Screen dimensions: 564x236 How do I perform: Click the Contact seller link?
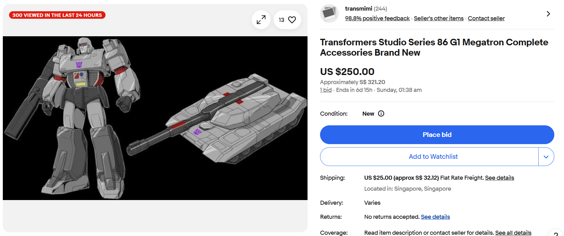tap(486, 18)
